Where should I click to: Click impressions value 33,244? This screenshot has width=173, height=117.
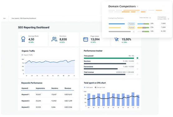coord(38,101)
